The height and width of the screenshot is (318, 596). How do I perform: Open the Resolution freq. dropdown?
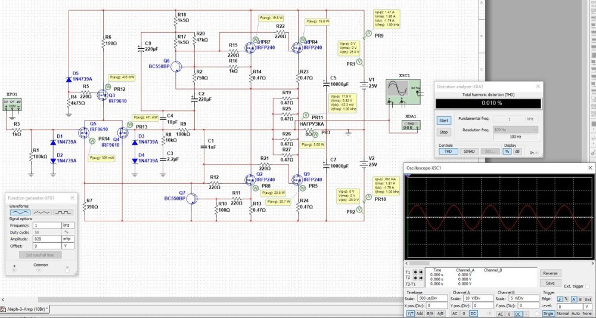click(x=514, y=129)
